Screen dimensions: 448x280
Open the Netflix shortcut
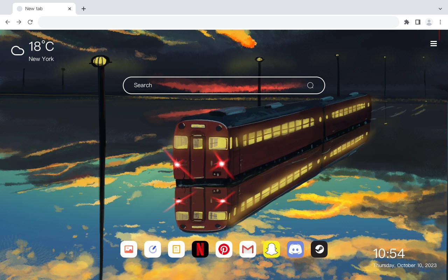(200, 249)
